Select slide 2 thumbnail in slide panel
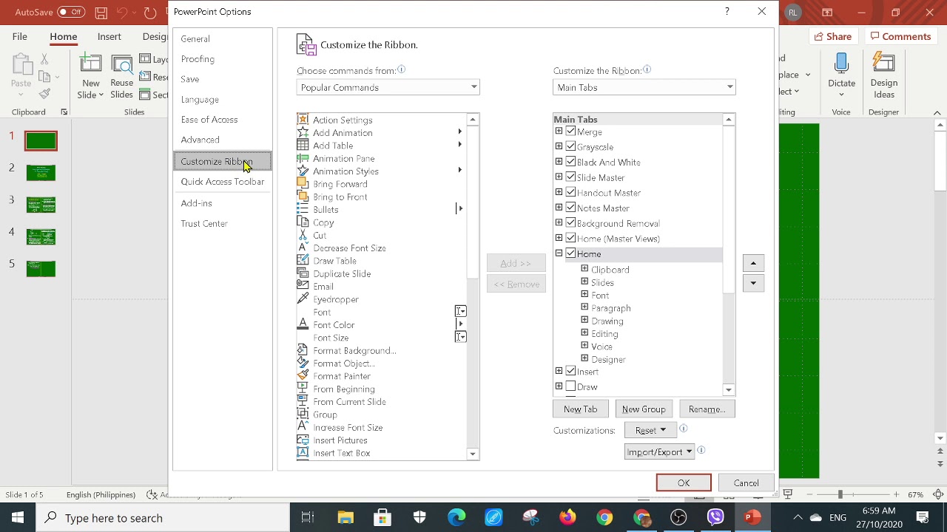The image size is (947, 532). pyautogui.click(x=41, y=173)
